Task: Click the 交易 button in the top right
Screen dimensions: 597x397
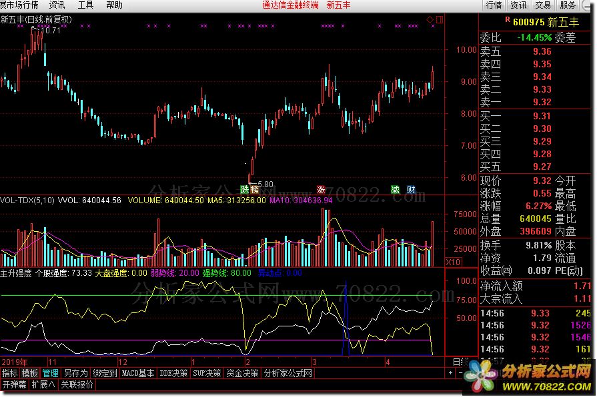Action: (543, 5)
